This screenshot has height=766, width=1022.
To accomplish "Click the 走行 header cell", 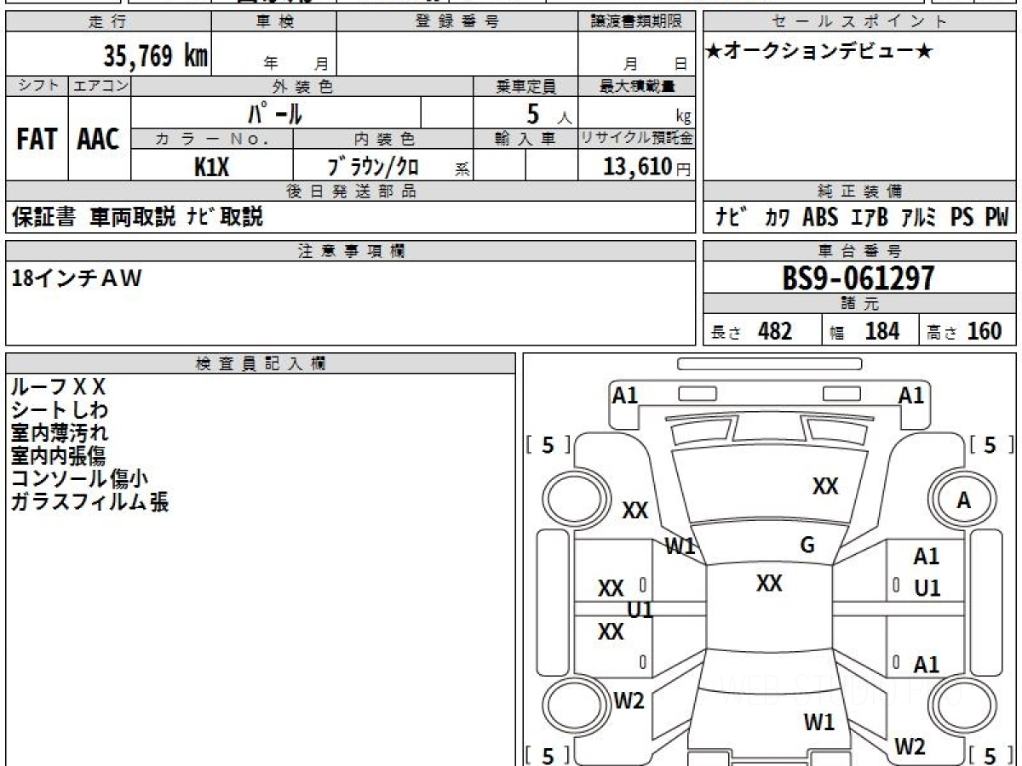I will coord(107,22).
